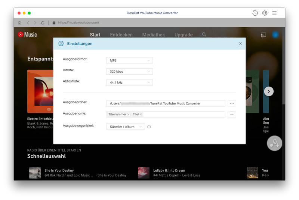Viewport: 299px width, 200px height.
Task: Switch to the Start tab
Action: 95,35
